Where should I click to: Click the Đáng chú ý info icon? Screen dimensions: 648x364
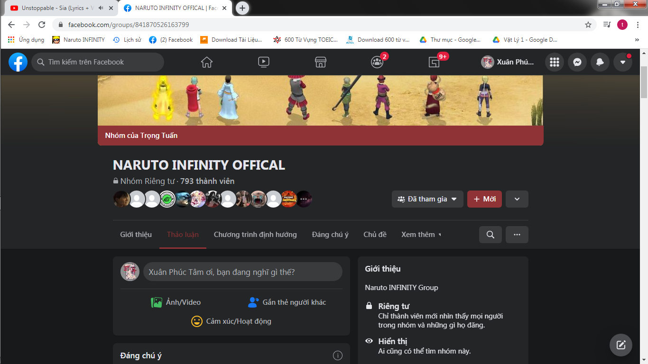[338, 355]
